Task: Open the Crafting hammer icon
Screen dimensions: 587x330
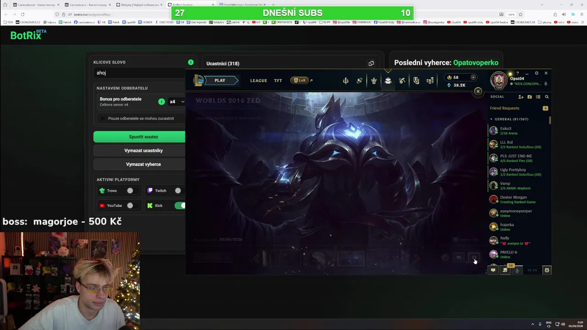Action: click(x=402, y=81)
